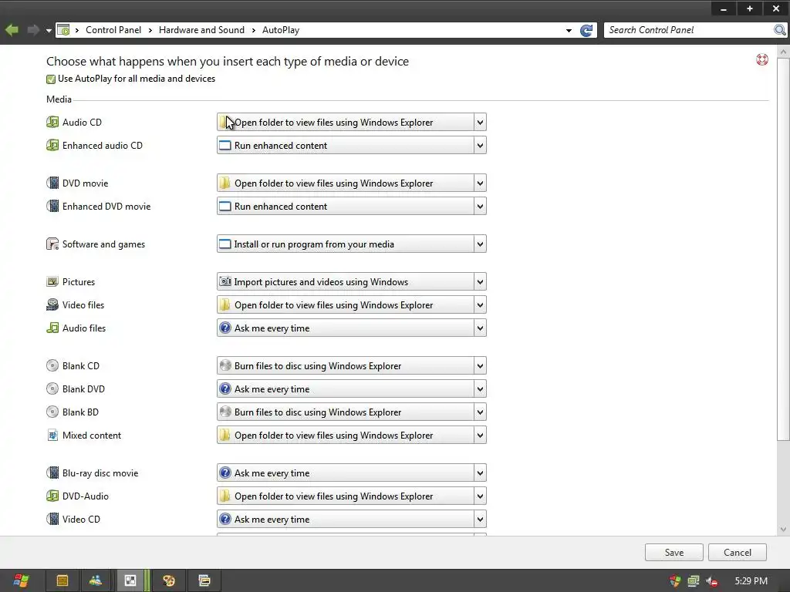The image size is (790, 592).
Task: Click the Software and games icon
Action: 52,244
